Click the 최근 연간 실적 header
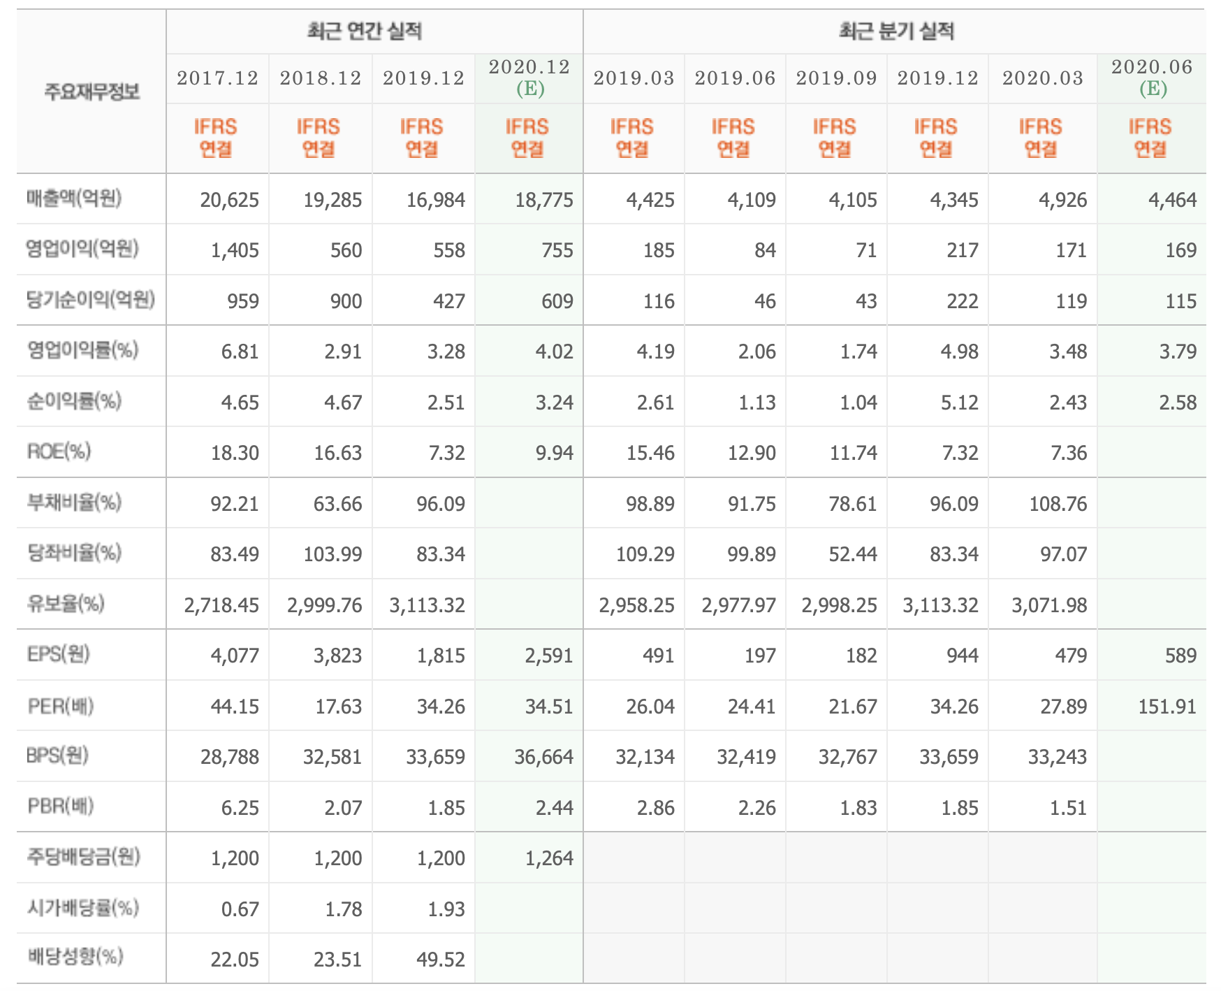Screen dimensions: 1221x991 pyautogui.click(x=365, y=31)
